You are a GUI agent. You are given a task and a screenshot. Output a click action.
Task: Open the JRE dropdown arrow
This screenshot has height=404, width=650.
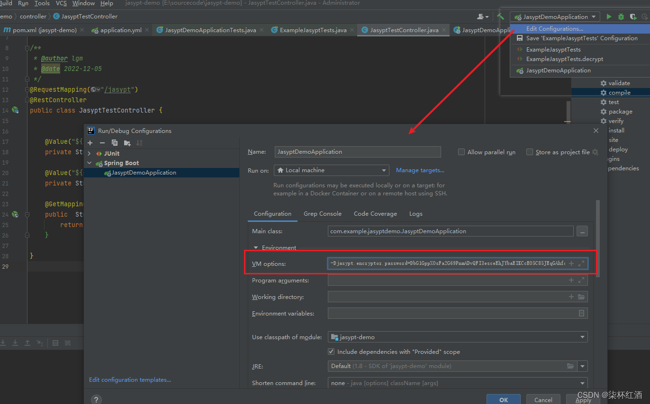click(x=582, y=366)
